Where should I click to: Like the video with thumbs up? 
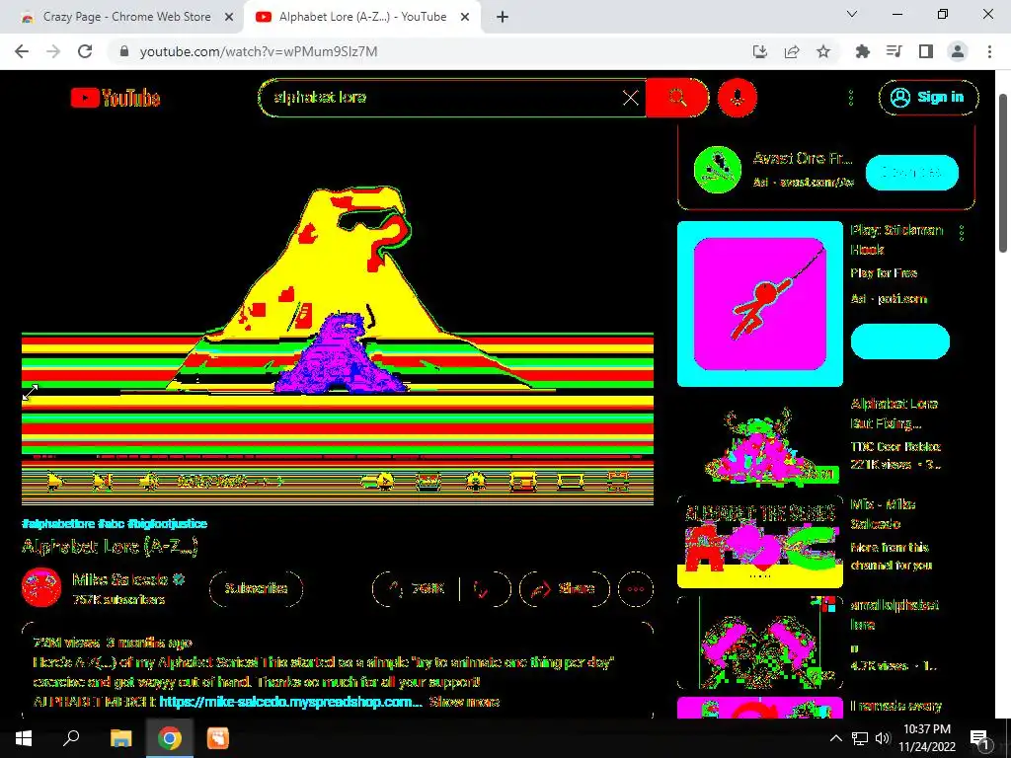(x=415, y=588)
